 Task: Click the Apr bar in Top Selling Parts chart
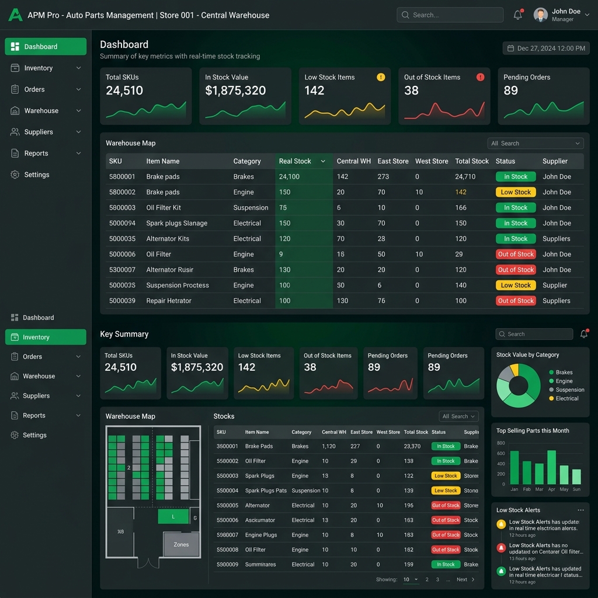[x=551, y=468]
